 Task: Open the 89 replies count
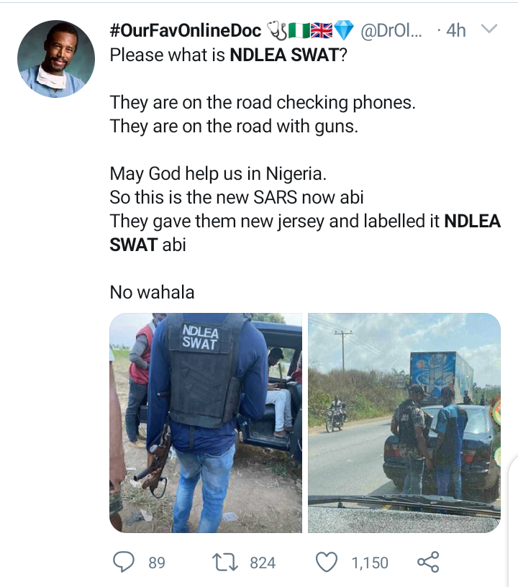click(x=157, y=563)
